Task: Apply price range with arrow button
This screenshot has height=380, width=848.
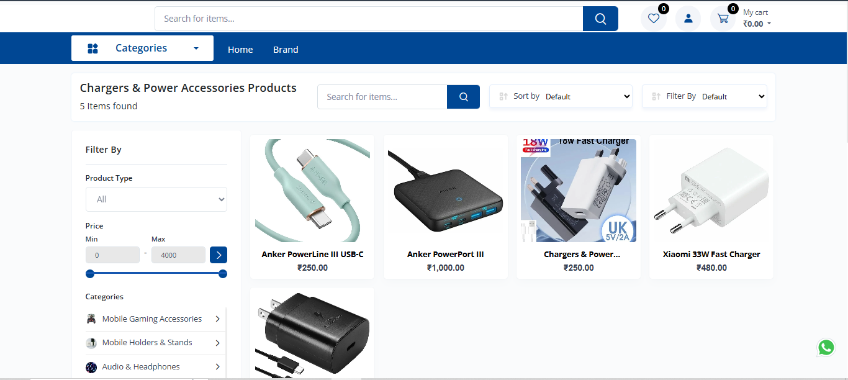Action: click(x=219, y=255)
